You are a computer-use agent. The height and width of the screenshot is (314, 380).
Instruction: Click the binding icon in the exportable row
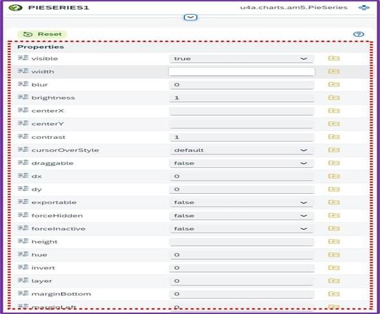pos(334,202)
